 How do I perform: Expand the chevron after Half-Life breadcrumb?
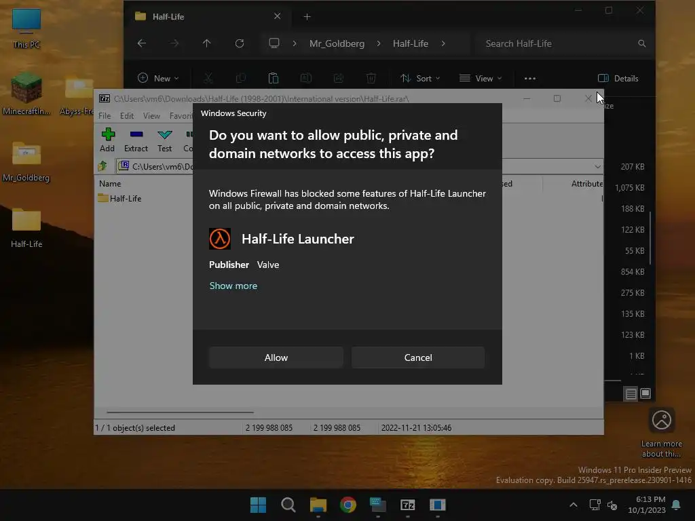coord(443,43)
